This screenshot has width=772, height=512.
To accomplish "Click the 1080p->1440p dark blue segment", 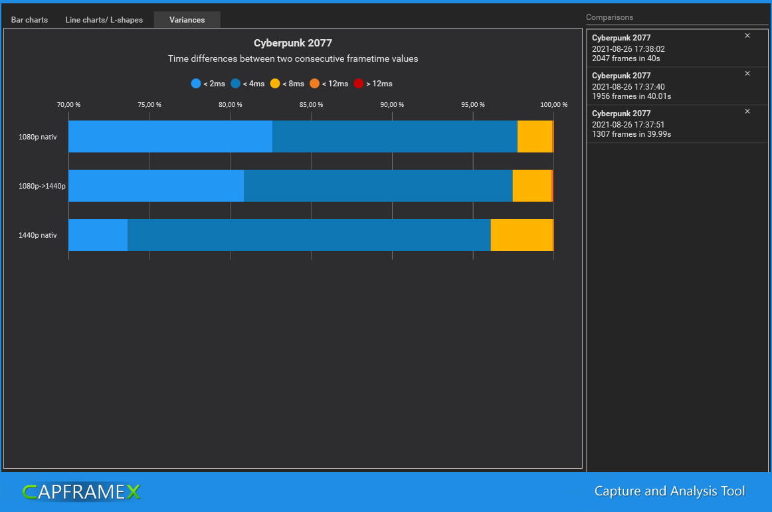I will coord(378,185).
